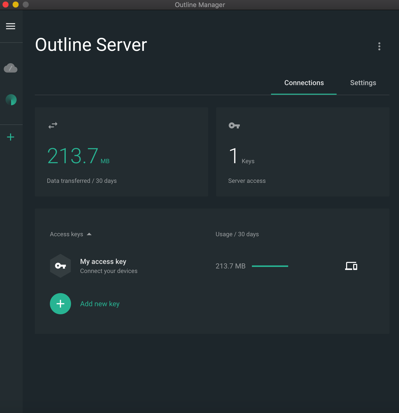Click the 213.7 MB total data figure

tap(78, 156)
